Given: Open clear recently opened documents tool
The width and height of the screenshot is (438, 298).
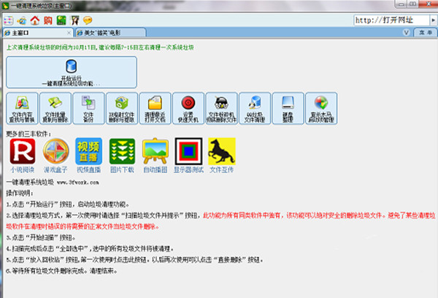Looking at the screenshot, I should click(x=155, y=109).
